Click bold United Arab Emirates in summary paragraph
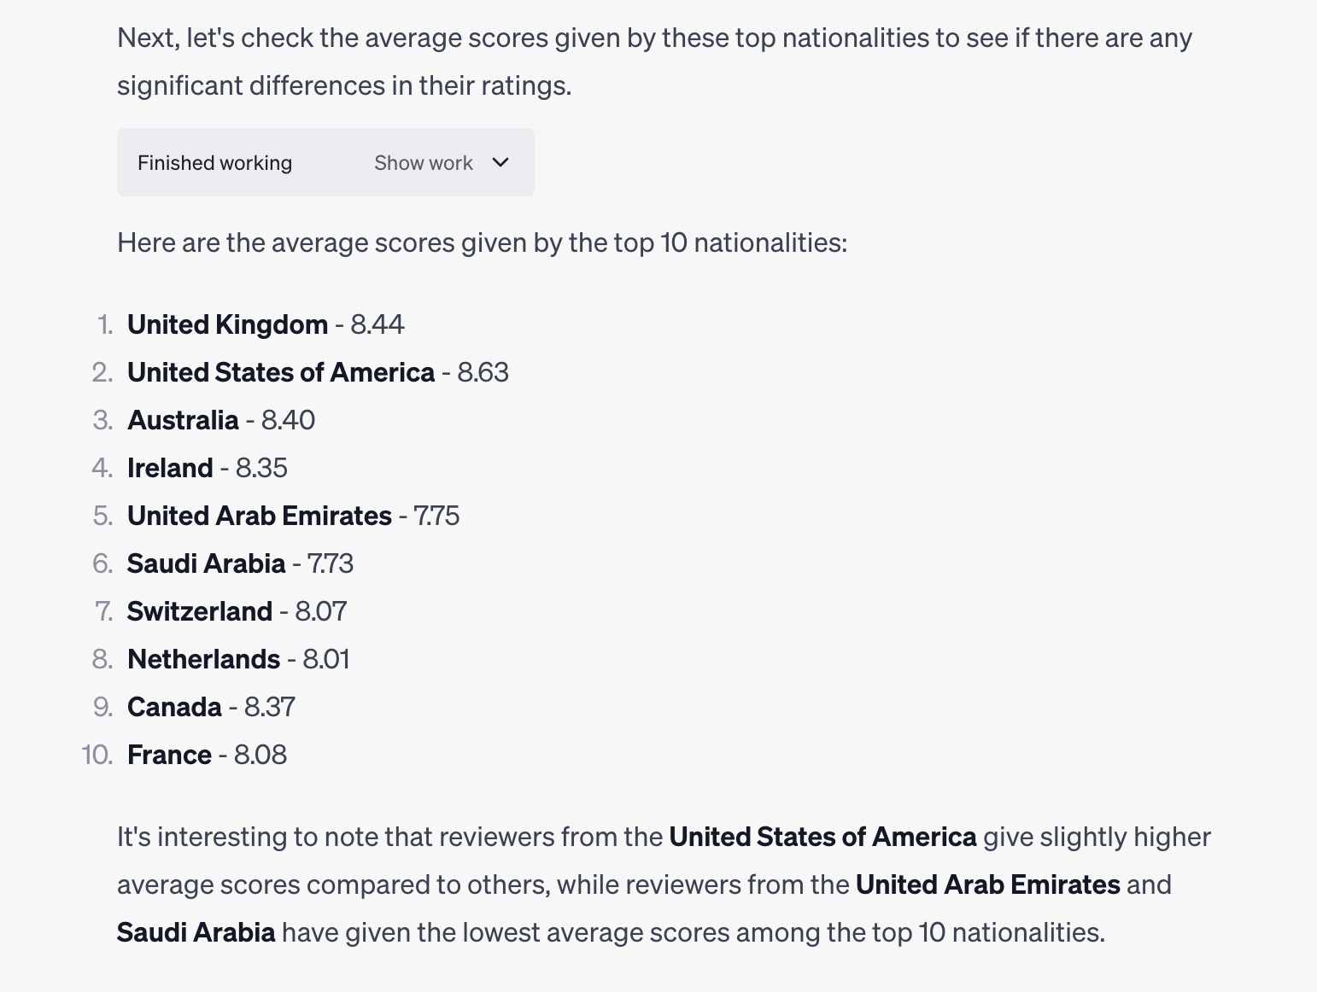Image resolution: width=1317 pixels, height=992 pixels. pos(988,884)
